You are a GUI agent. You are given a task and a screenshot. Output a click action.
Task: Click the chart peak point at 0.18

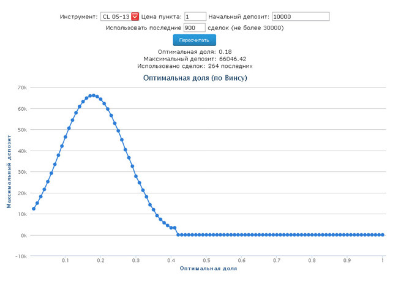pyautogui.click(x=94, y=95)
